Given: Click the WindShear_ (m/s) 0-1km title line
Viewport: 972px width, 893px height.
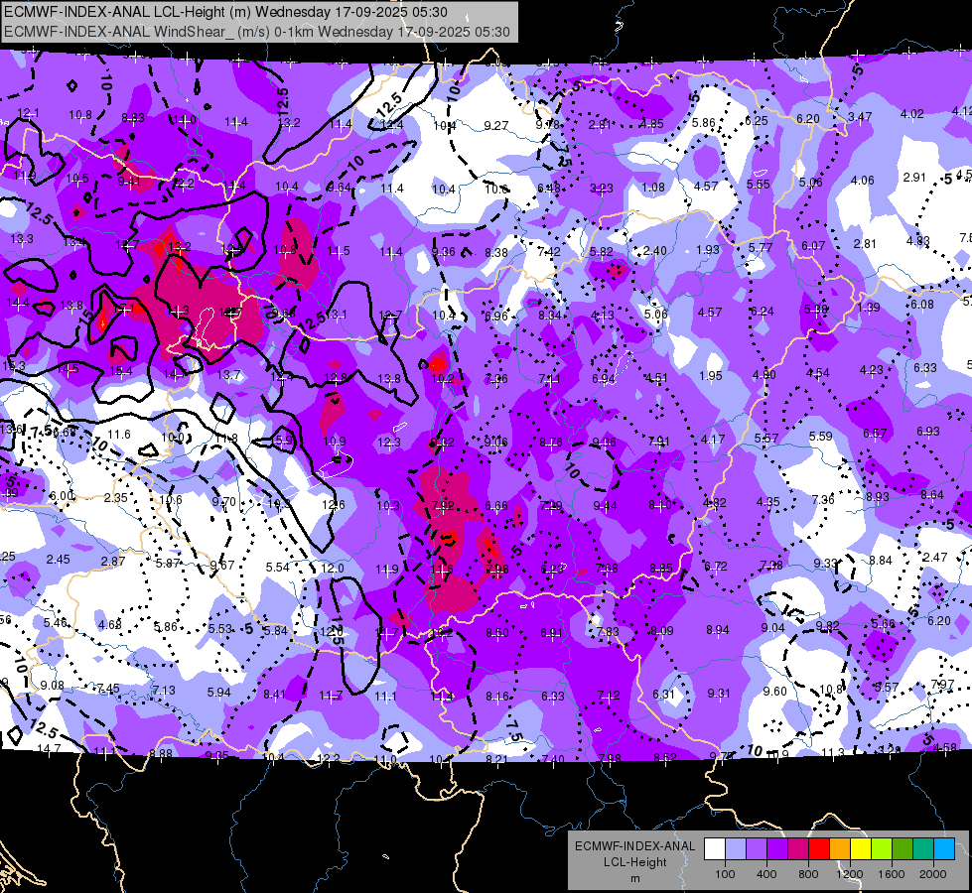Looking at the screenshot, I should tap(257, 32).
